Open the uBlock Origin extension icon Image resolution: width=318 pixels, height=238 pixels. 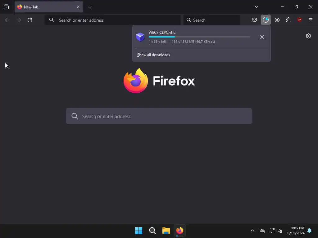(299, 20)
